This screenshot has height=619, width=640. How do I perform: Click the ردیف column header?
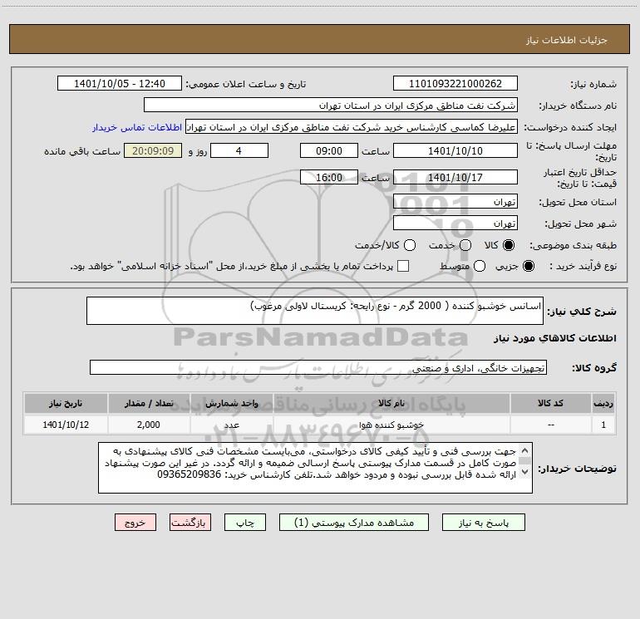tap(603, 403)
